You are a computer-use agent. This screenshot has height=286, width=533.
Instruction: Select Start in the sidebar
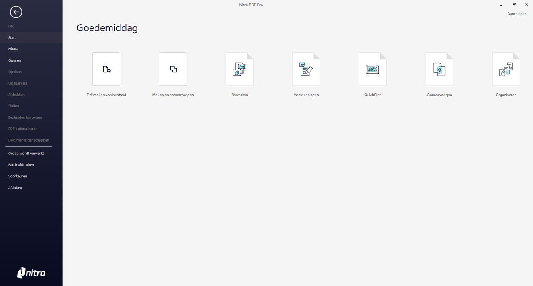31,37
